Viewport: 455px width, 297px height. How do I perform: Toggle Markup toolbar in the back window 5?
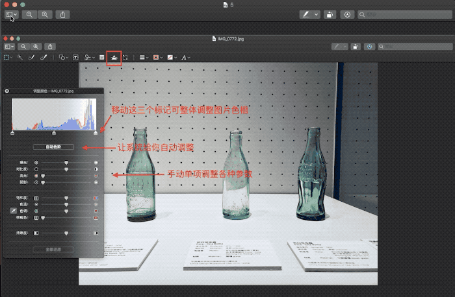coord(347,14)
